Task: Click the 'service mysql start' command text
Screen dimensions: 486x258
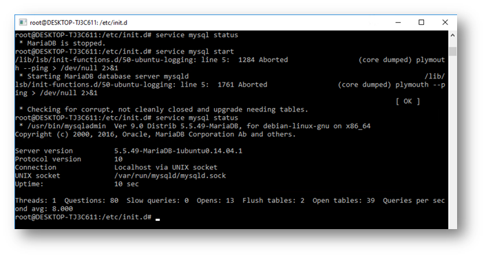Action: coord(195,52)
